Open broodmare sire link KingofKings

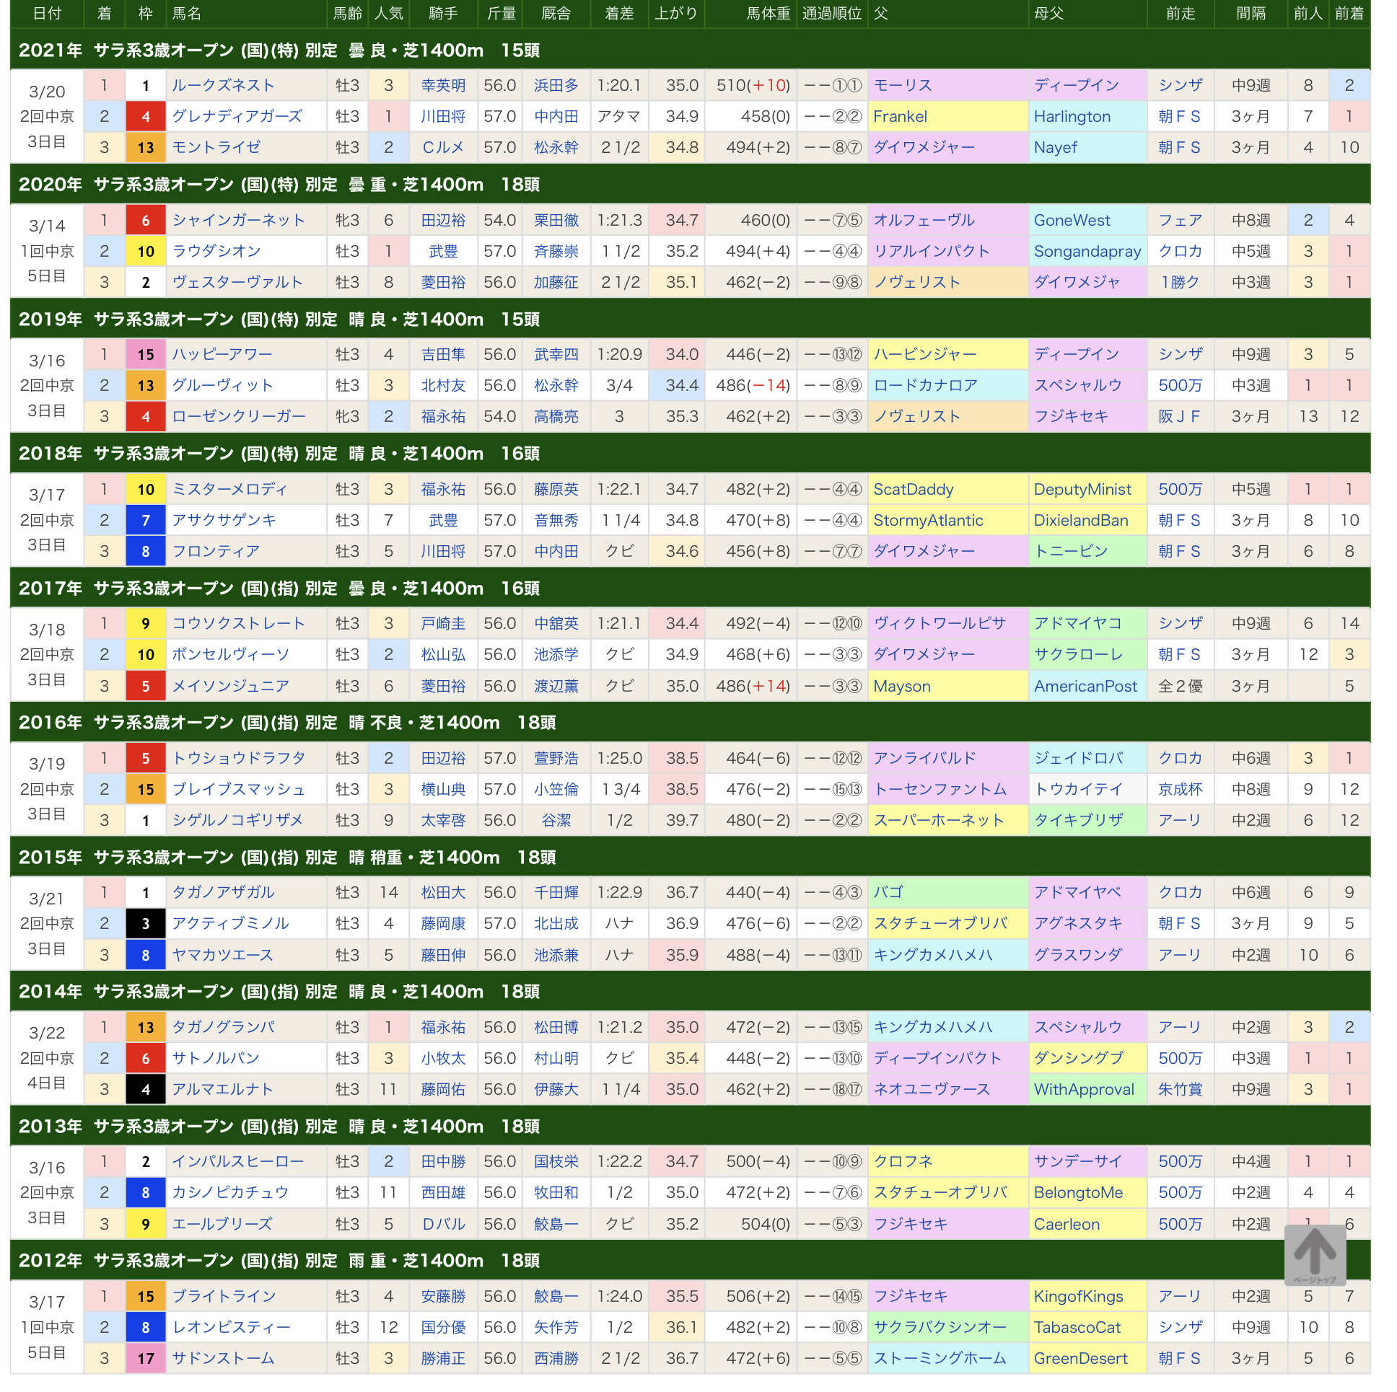point(1078,1297)
